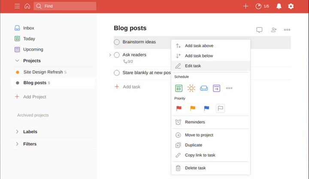
Task: Schedule task for tomorrow sun icon
Action: (191, 88)
